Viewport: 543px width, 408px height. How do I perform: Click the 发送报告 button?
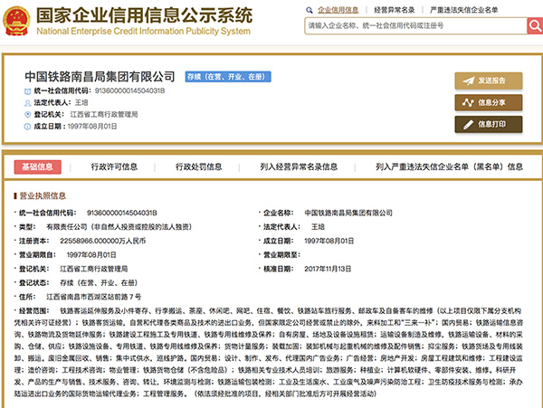pyautogui.click(x=489, y=81)
